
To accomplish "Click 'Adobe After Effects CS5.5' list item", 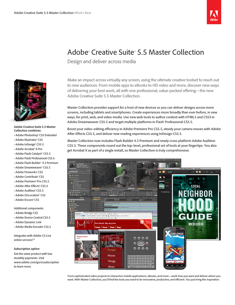I will click(x=31, y=186).
